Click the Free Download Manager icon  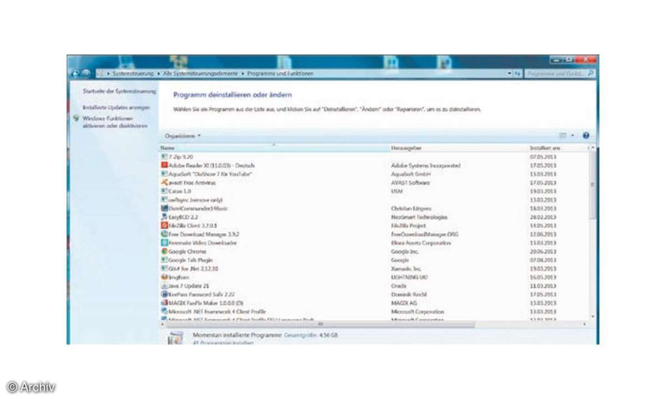(x=164, y=234)
